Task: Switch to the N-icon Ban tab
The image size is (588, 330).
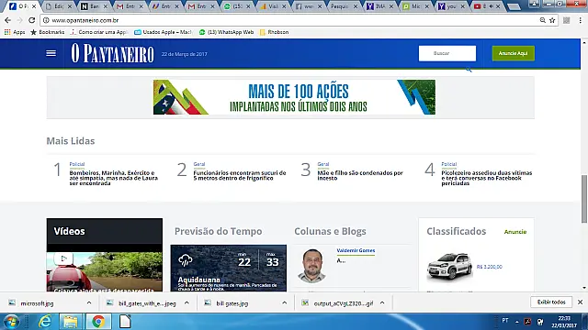Action: (x=94, y=6)
